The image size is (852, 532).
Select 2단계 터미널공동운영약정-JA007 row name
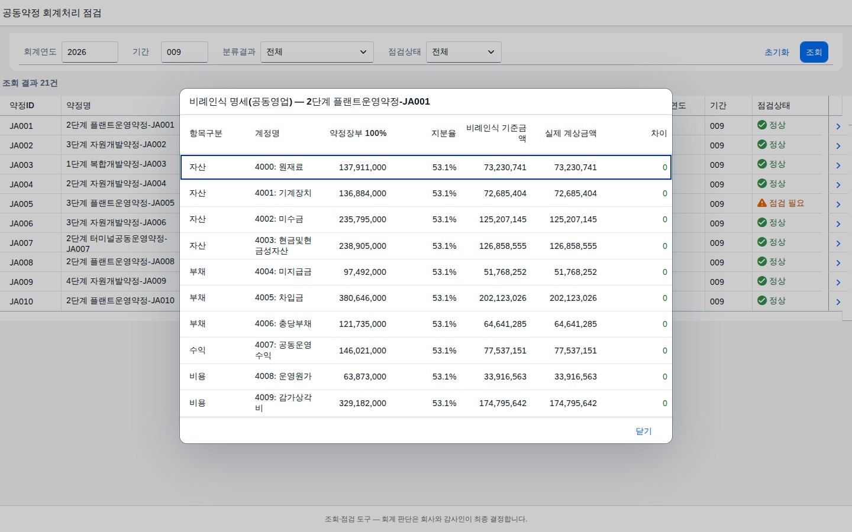117,244
